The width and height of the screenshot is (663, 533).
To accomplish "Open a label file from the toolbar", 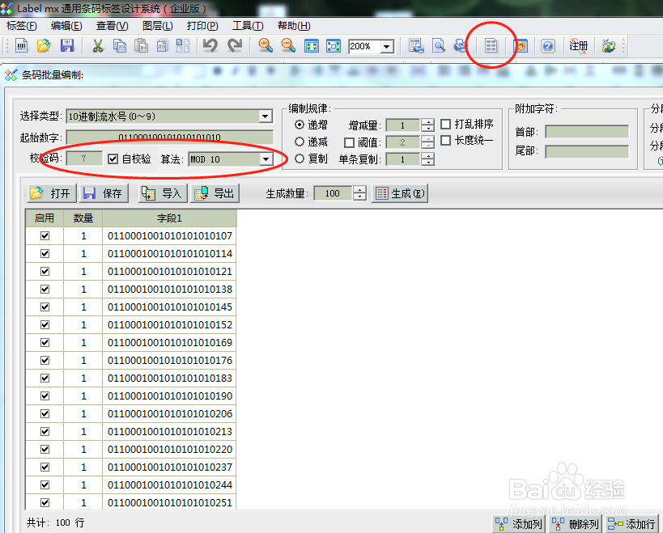I will (44, 45).
